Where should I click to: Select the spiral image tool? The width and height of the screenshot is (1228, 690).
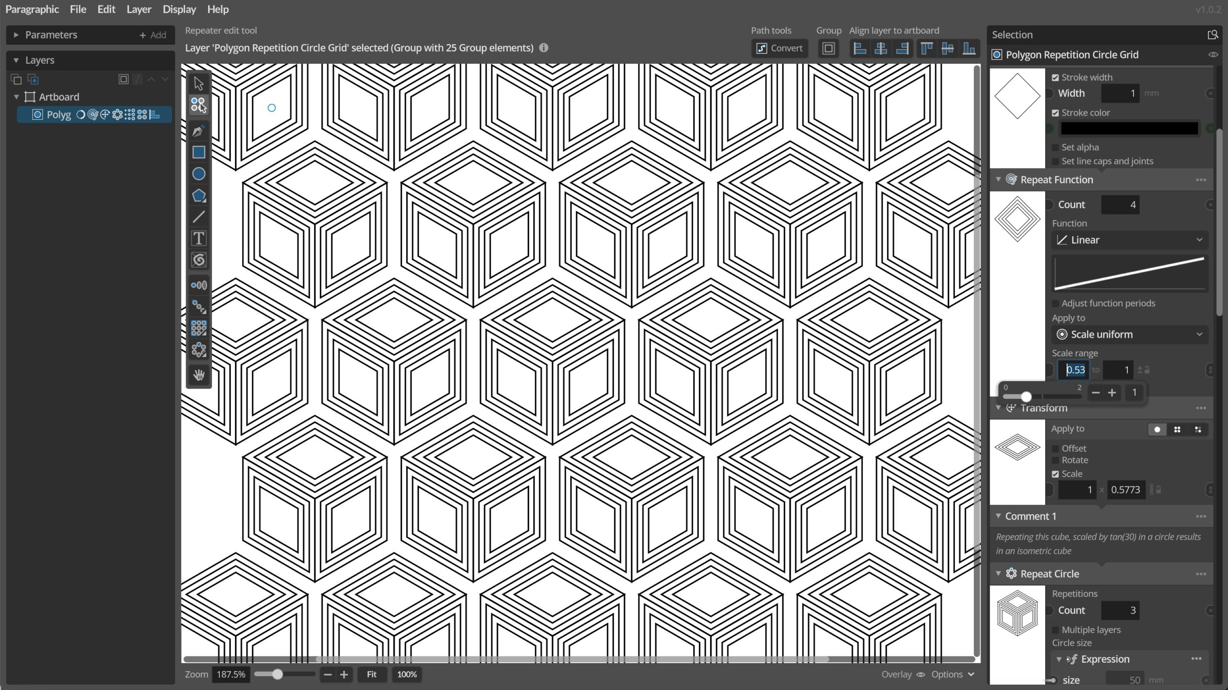[199, 260]
